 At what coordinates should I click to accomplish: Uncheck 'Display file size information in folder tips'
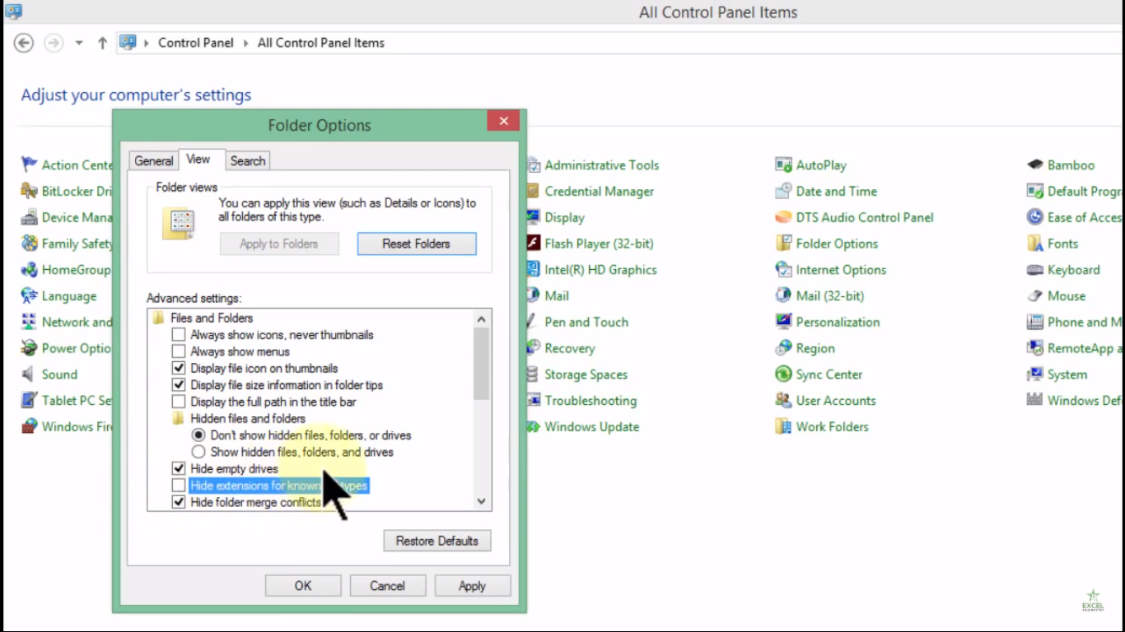click(x=179, y=385)
